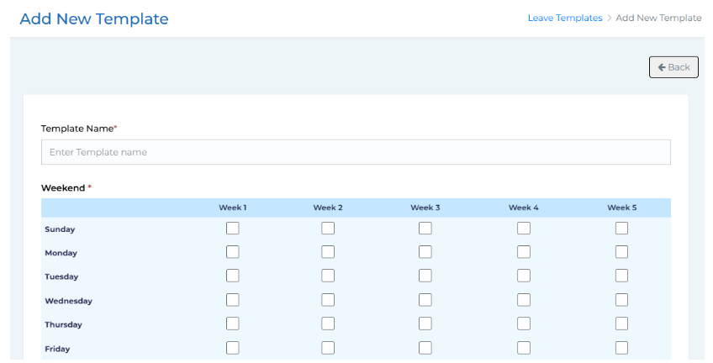The width and height of the screenshot is (713, 363).
Task: Check Friday for Week 3
Action: coord(425,348)
